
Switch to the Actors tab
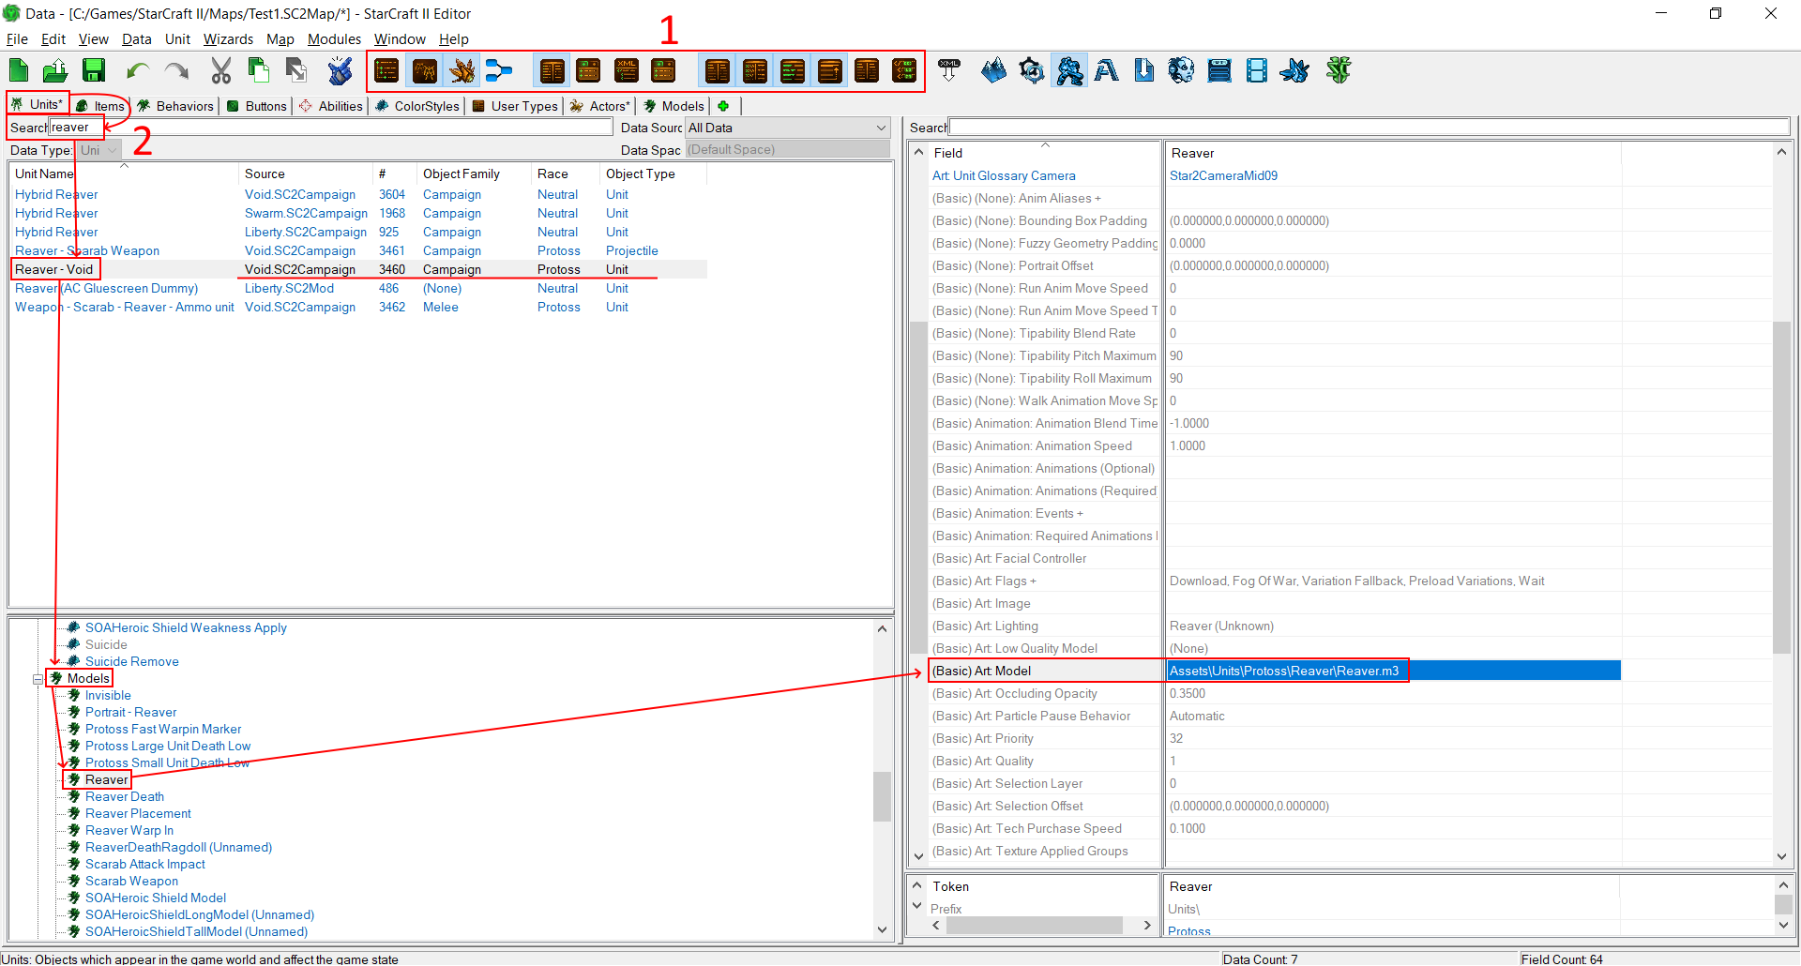(600, 106)
